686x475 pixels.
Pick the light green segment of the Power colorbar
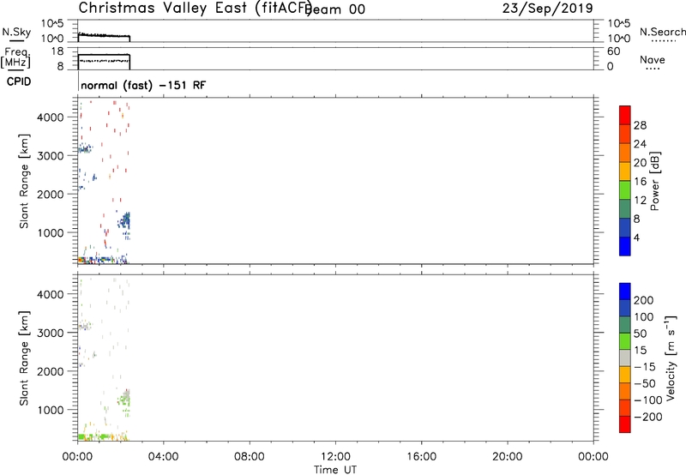point(625,189)
